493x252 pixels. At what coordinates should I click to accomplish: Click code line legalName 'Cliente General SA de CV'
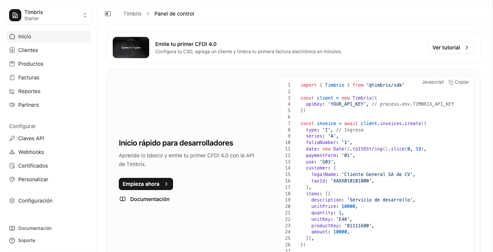pyautogui.click(x=363, y=174)
